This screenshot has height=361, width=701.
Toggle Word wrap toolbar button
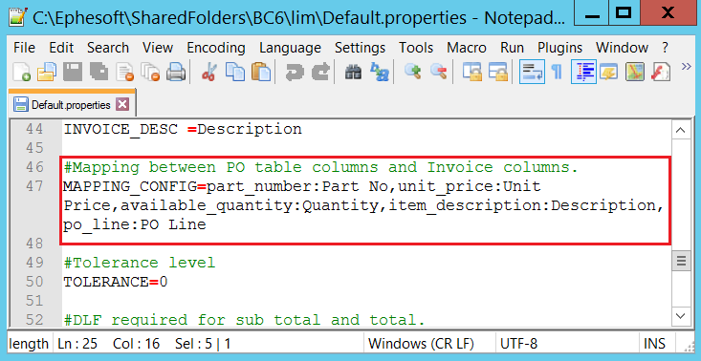[x=532, y=72]
